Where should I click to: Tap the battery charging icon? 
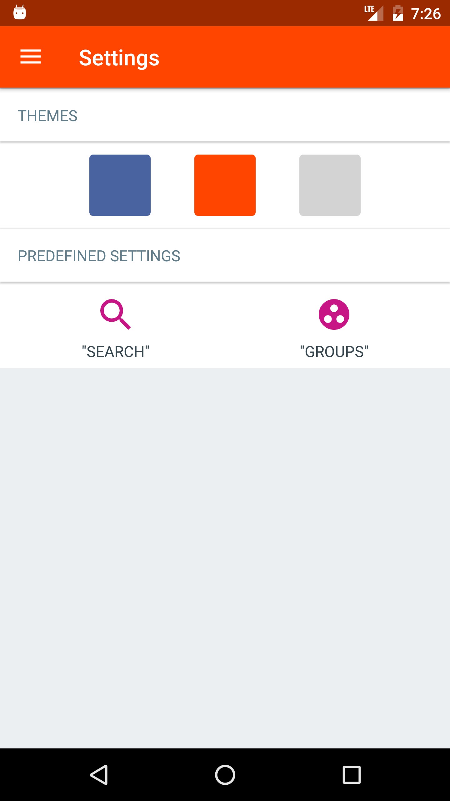pos(397,13)
